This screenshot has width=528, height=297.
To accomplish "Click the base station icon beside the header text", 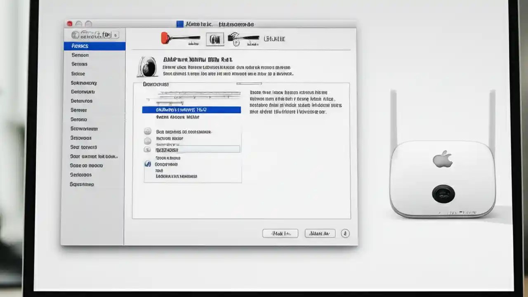I will pos(147,66).
